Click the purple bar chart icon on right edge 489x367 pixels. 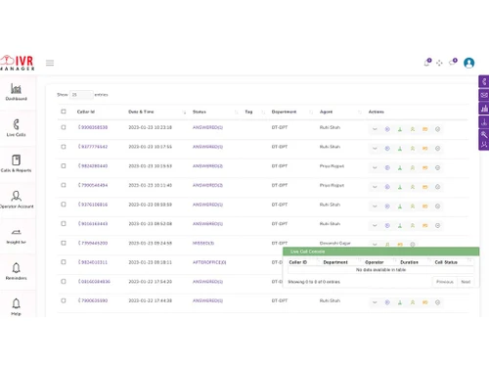pyautogui.click(x=484, y=109)
